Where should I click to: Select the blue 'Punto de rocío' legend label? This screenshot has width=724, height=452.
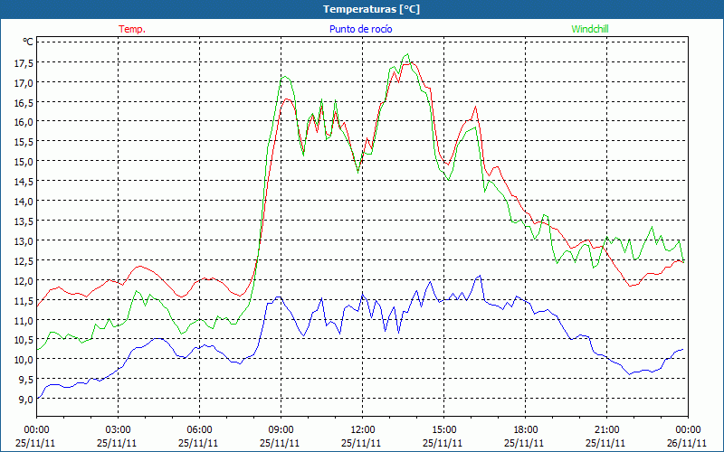pyautogui.click(x=360, y=29)
